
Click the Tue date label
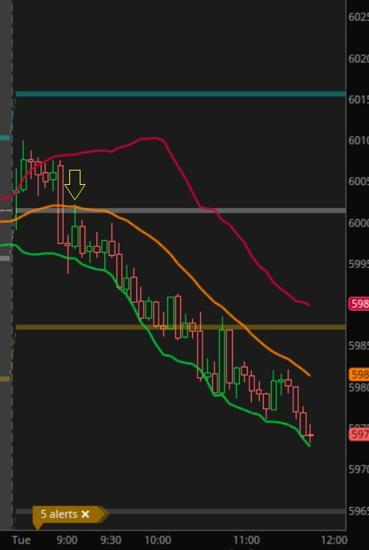(21, 540)
